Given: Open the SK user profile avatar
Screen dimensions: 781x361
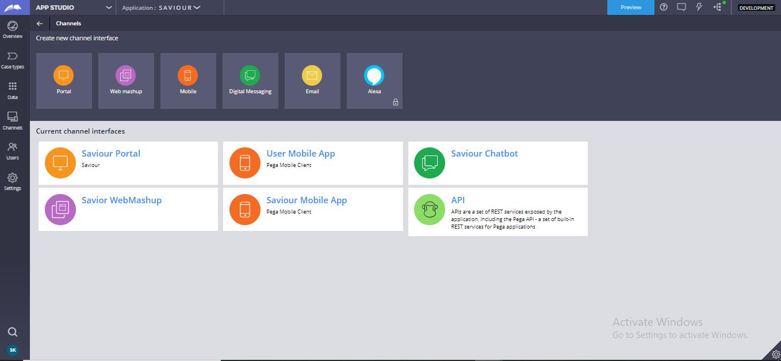Looking at the screenshot, I should 13,350.
